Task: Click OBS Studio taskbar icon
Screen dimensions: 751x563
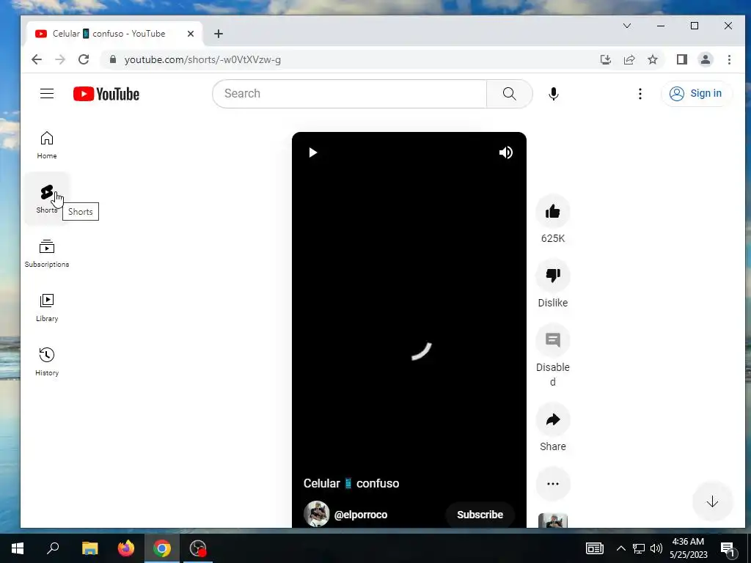Action: click(x=198, y=548)
